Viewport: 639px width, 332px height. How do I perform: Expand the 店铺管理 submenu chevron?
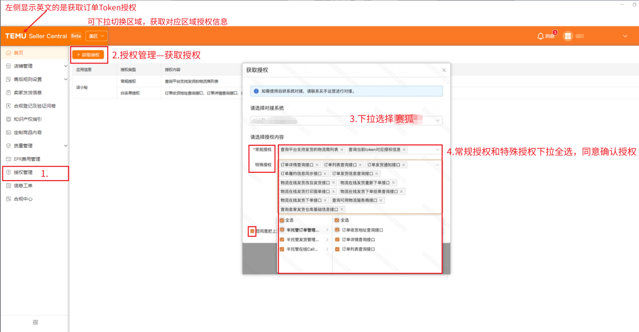tap(66, 66)
